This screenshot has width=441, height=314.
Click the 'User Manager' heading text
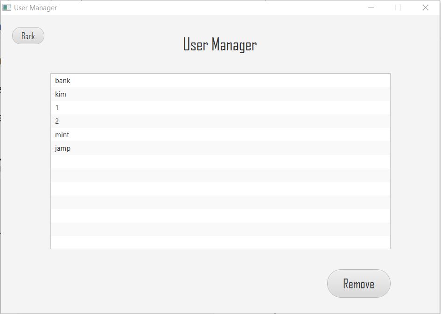pos(220,45)
